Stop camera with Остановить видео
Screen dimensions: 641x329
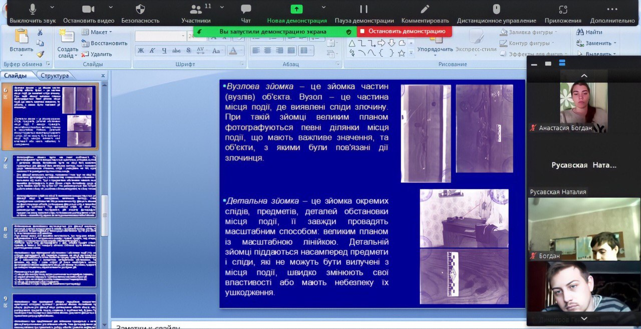[88, 13]
